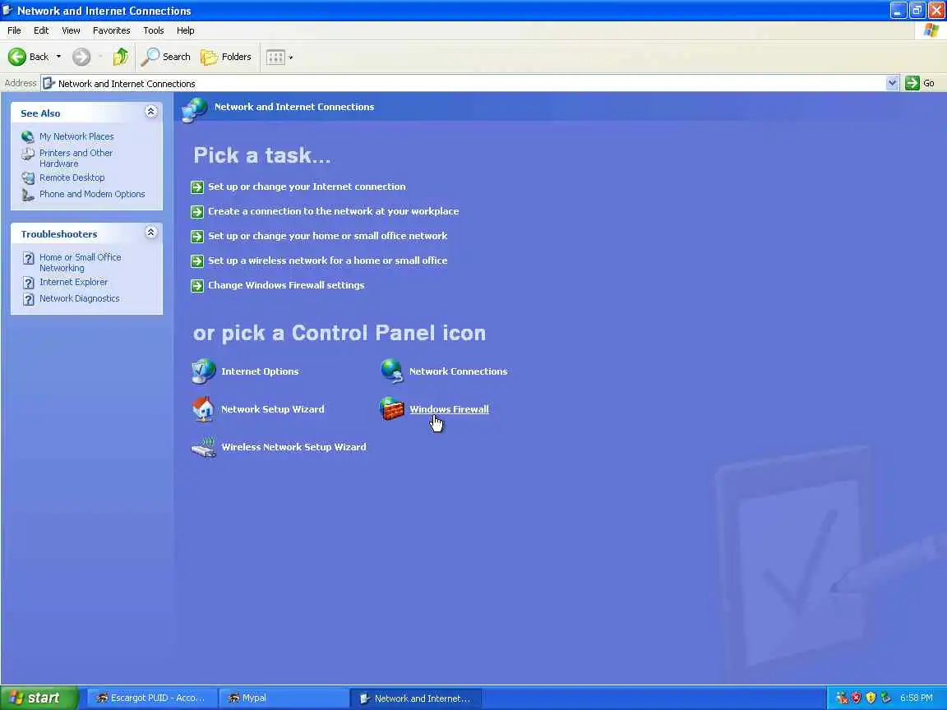Click the yellow security shield tray icon
Screen dimensions: 947x710
tap(871, 698)
